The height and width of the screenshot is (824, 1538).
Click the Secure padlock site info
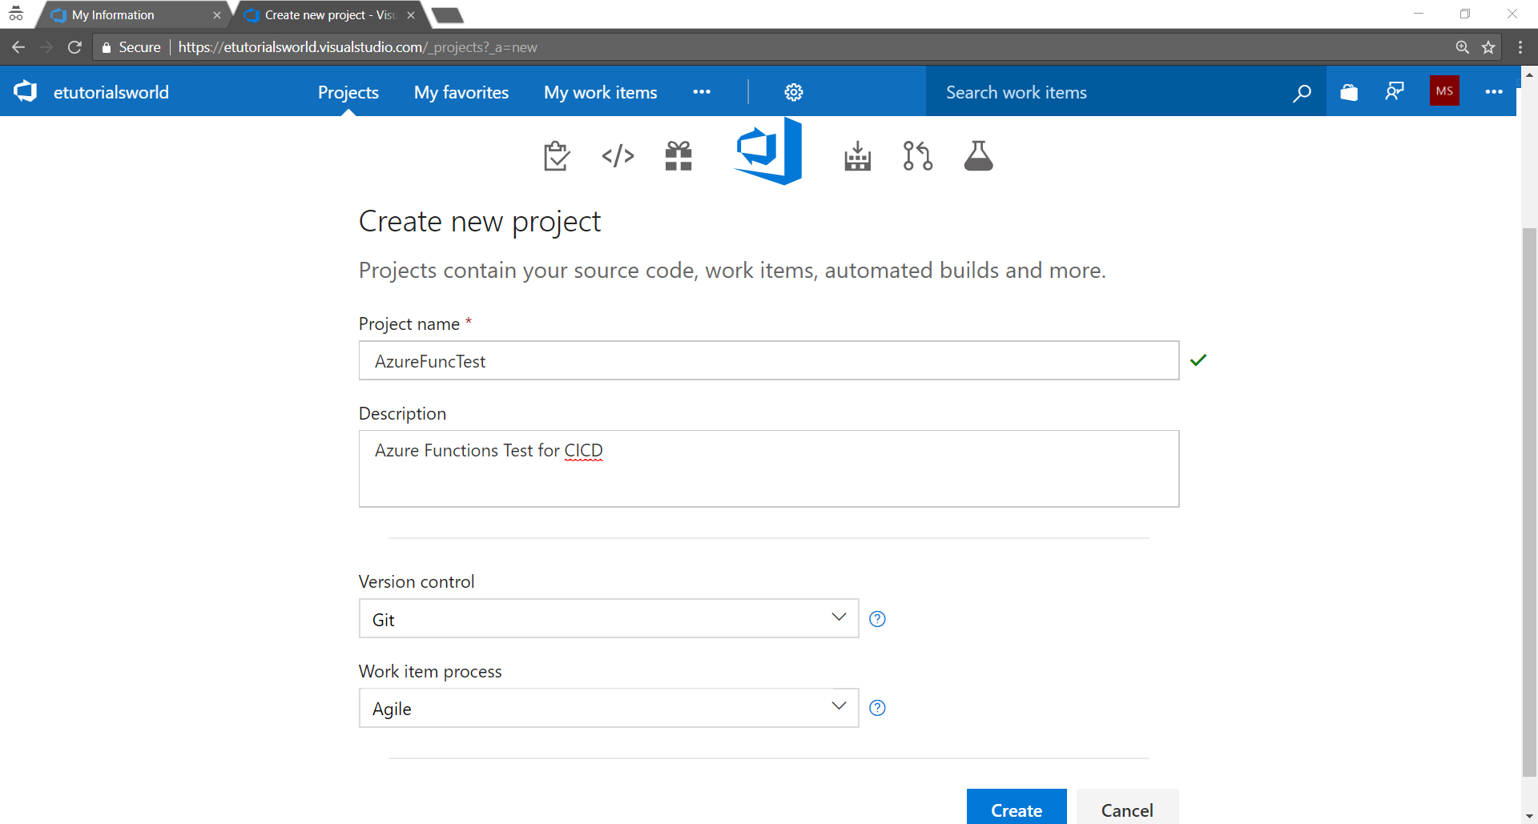click(131, 47)
